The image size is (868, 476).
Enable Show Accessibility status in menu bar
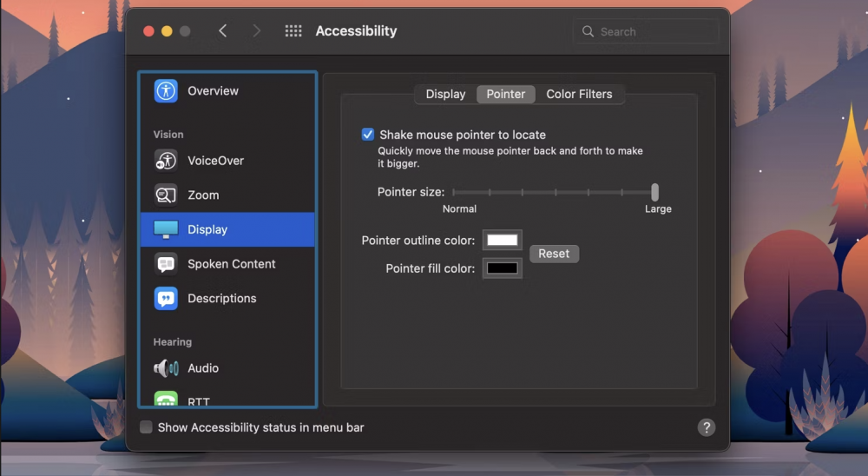(x=147, y=427)
